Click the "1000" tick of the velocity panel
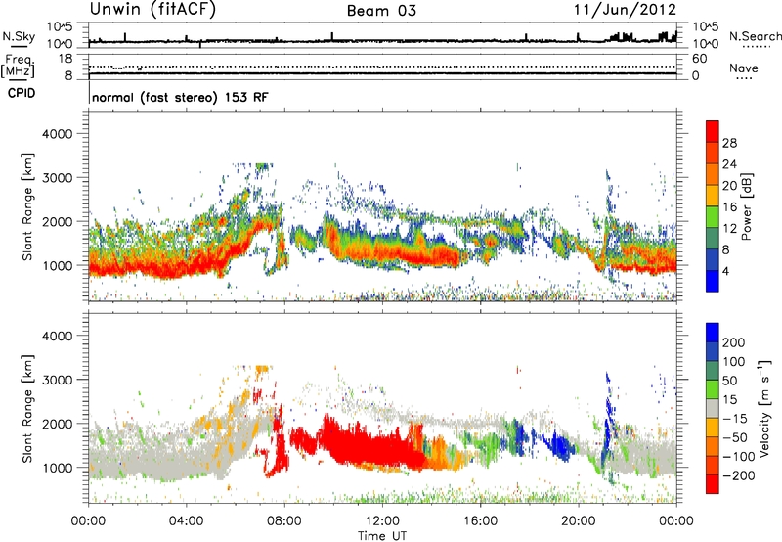The image size is (782, 542). click(x=57, y=468)
